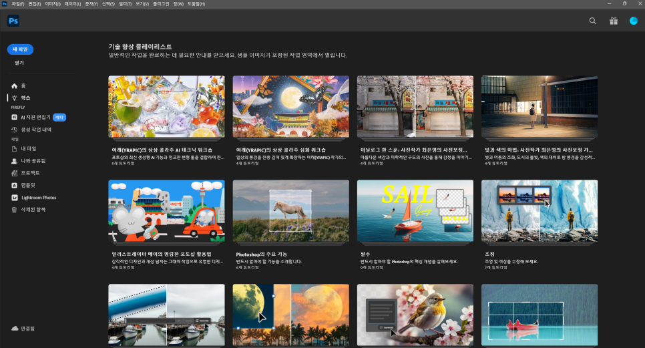This screenshot has width=645, height=348.
Task: Click the 열기 open button
Action: point(19,63)
